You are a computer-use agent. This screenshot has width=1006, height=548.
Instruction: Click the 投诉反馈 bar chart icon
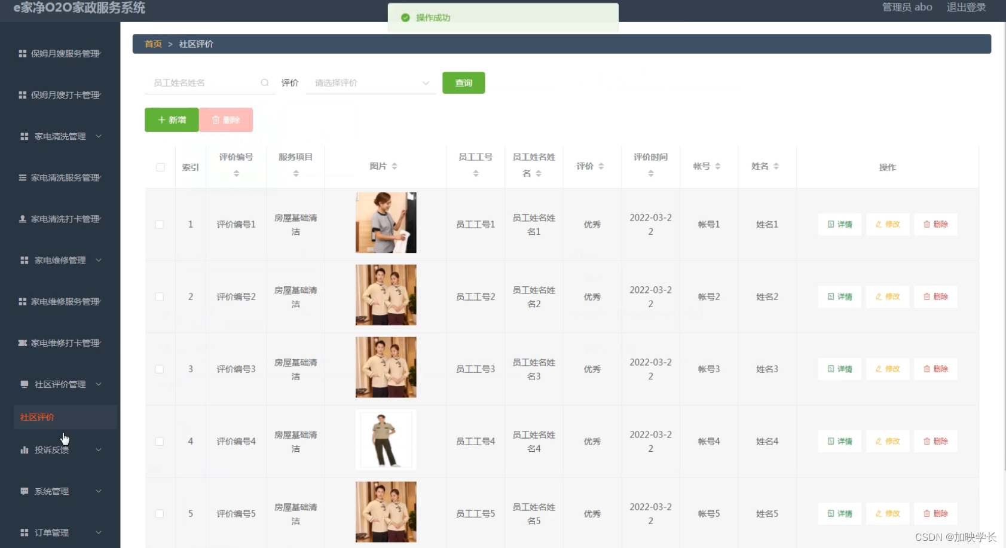click(x=24, y=449)
